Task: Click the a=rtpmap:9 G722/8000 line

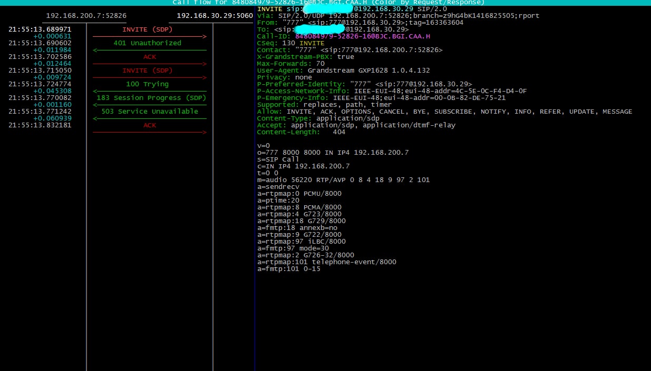Action: (299, 235)
